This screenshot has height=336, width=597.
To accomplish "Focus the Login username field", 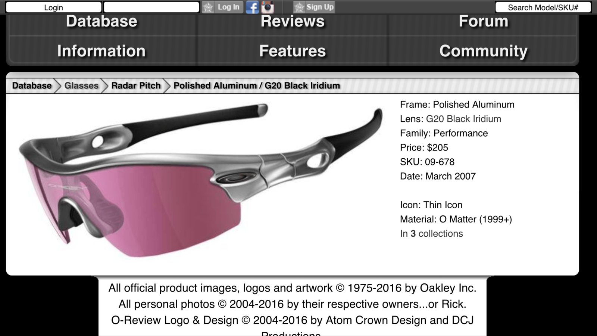I will coord(54,7).
